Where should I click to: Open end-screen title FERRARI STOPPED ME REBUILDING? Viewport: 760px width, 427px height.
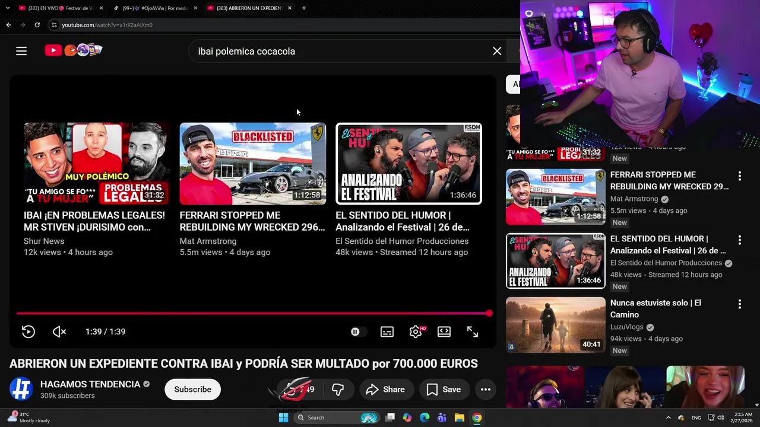[252, 221]
